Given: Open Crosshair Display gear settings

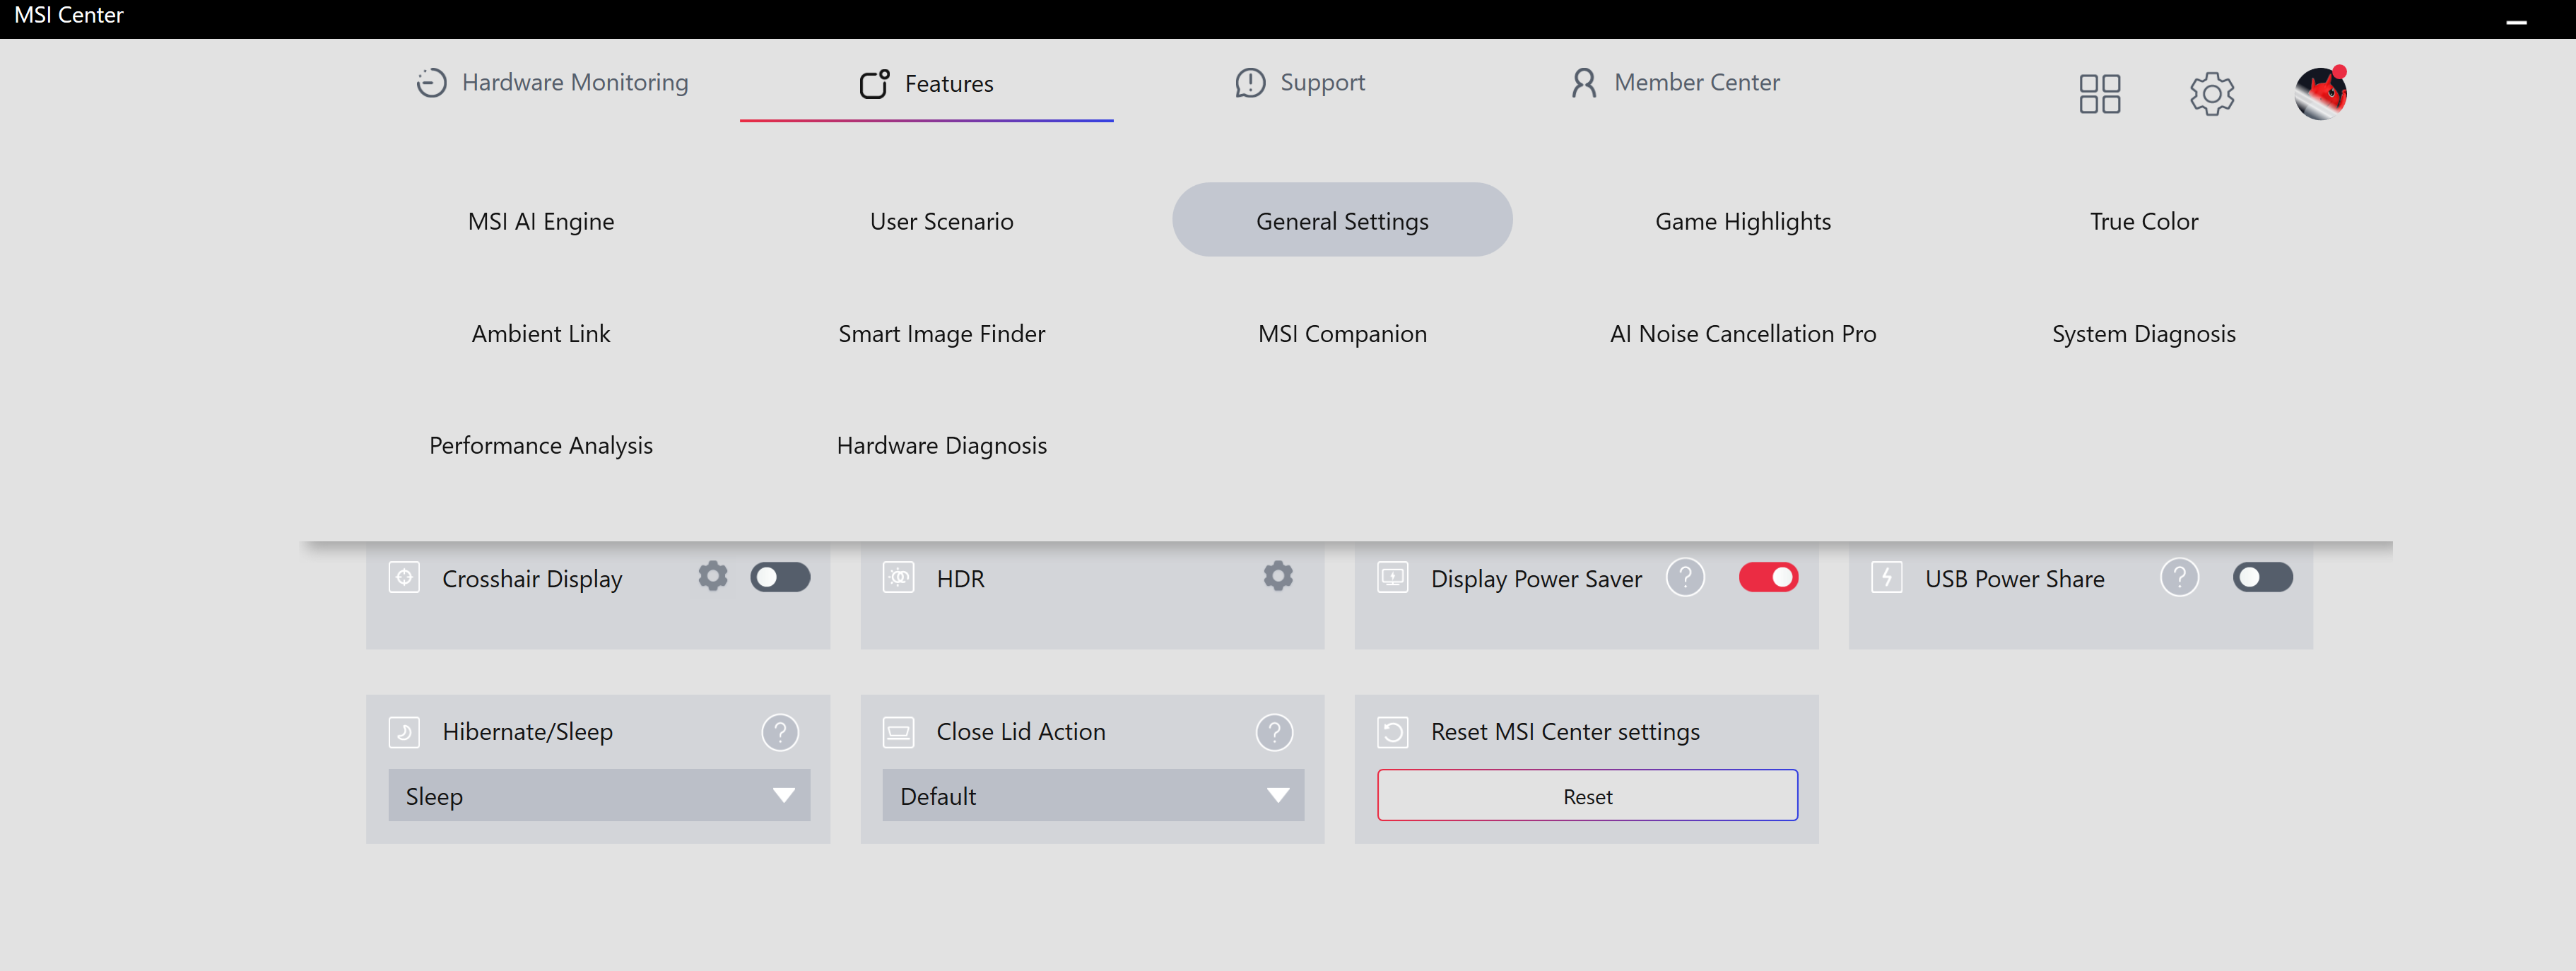Looking at the screenshot, I should point(712,576).
